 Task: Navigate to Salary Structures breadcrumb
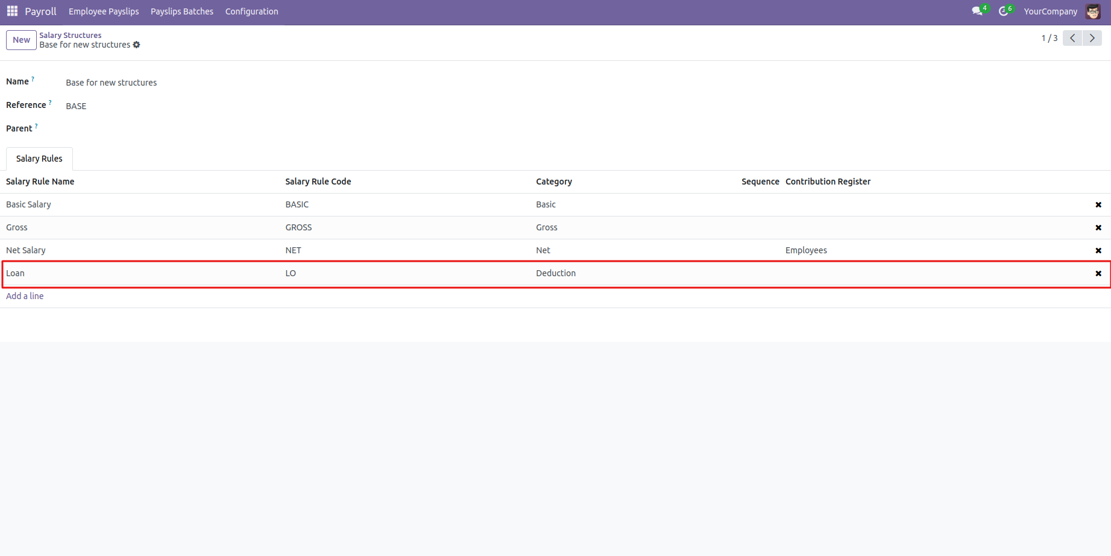tap(70, 35)
